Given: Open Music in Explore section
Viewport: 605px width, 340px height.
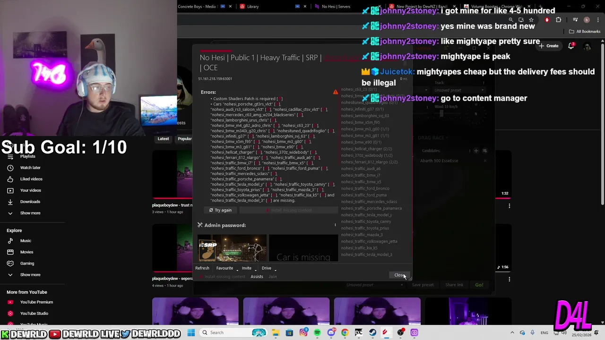Looking at the screenshot, I should 26,241.
